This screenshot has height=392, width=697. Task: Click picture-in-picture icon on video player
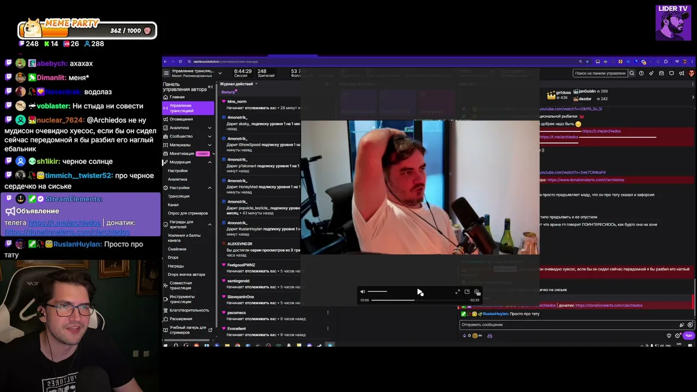[x=467, y=292]
